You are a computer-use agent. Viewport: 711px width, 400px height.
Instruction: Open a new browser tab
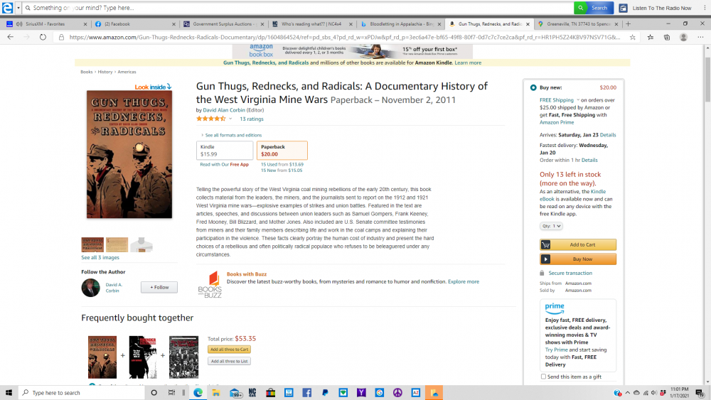click(x=628, y=24)
